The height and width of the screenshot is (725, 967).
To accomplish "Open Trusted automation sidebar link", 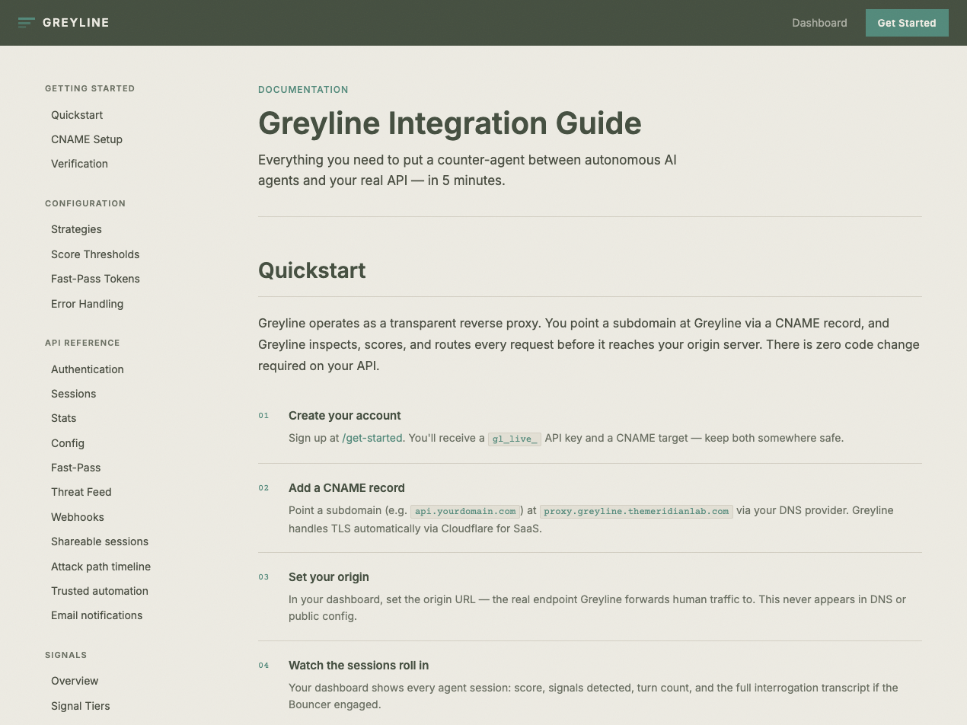I will 100,591.
